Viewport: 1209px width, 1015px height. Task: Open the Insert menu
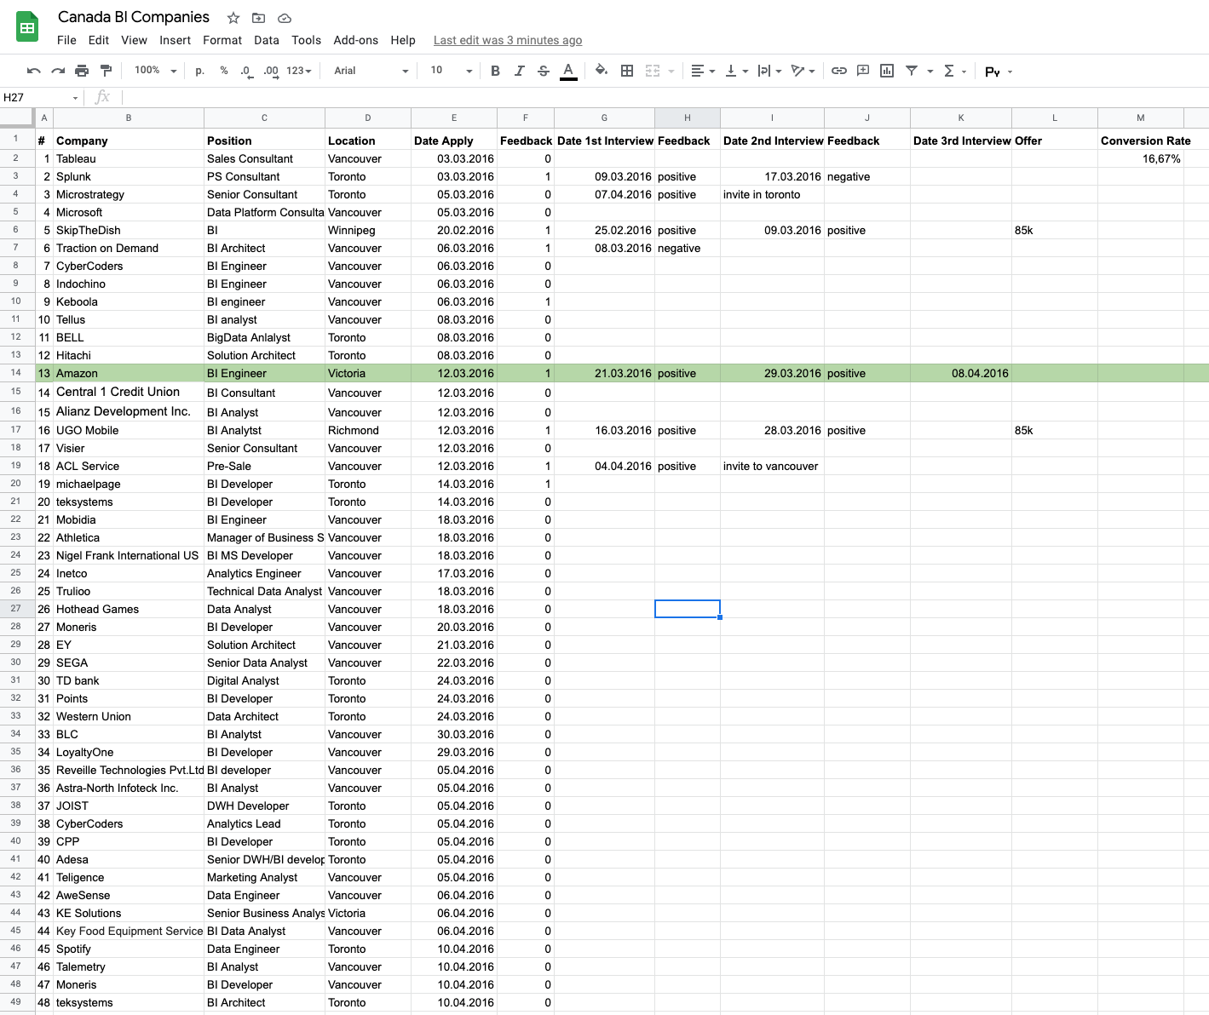[175, 40]
